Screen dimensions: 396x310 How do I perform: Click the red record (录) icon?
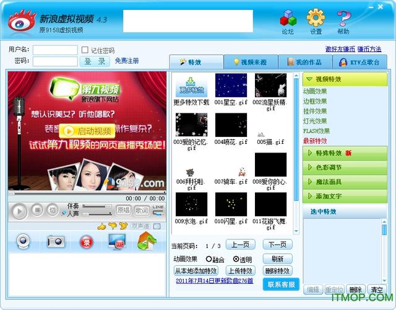pyautogui.click(x=87, y=241)
